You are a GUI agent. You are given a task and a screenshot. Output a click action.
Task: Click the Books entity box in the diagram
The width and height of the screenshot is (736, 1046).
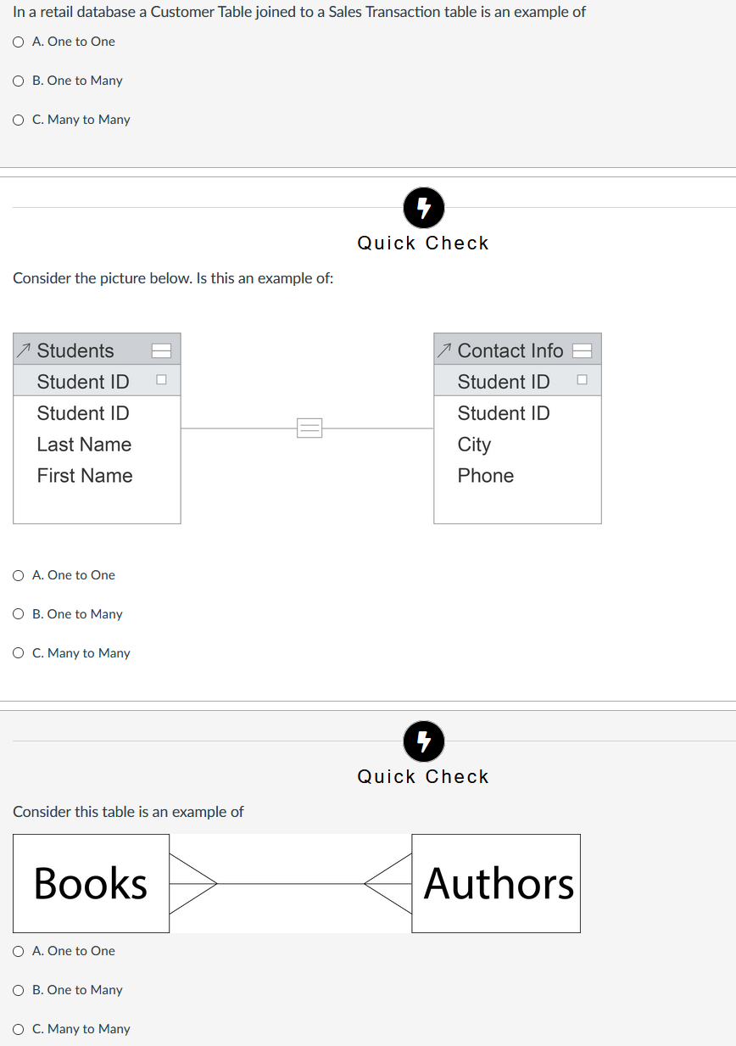point(91,883)
